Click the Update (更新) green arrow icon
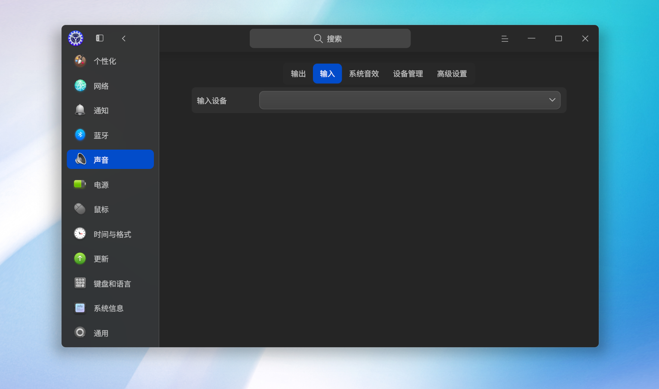Viewport: 659px width, 389px height. pyautogui.click(x=80, y=258)
